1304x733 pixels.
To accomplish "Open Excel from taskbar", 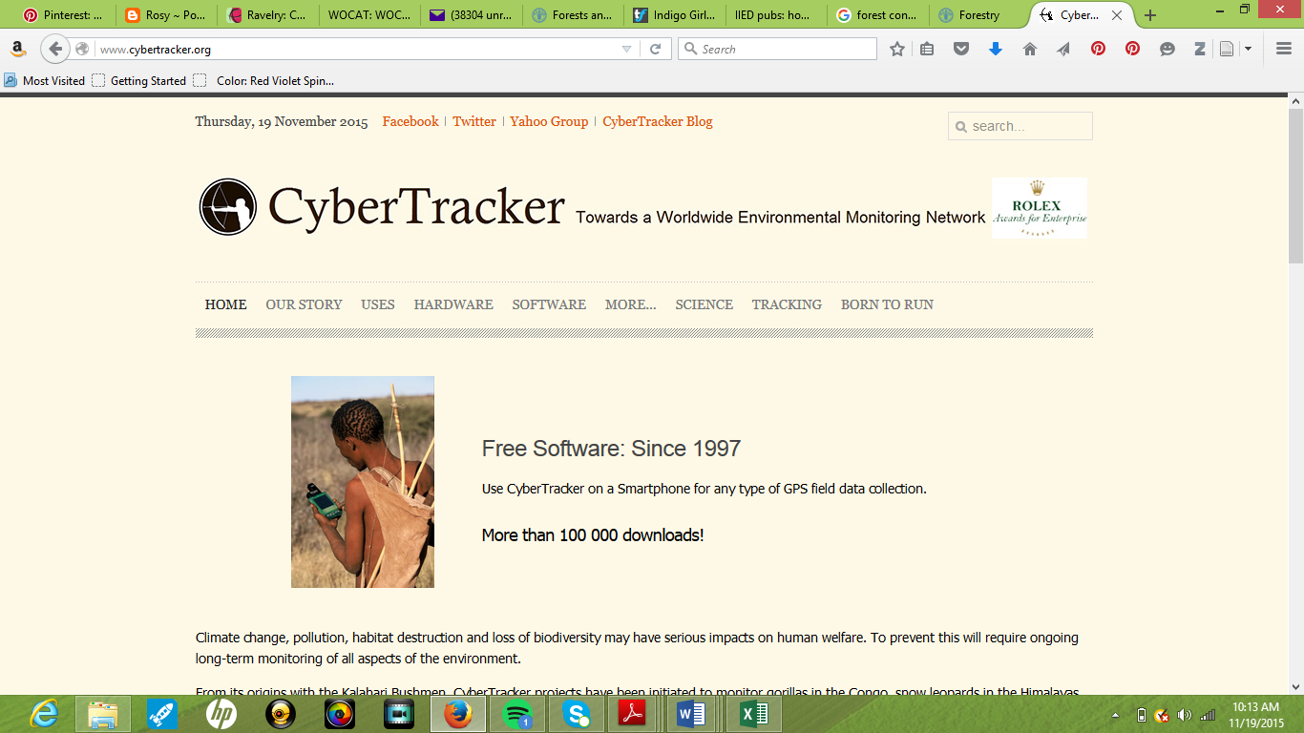I will click(754, 714).
